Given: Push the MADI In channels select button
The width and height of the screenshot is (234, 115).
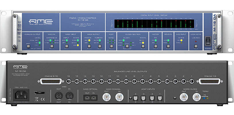Looking at the screenshot, I should (x=52, y=46).
